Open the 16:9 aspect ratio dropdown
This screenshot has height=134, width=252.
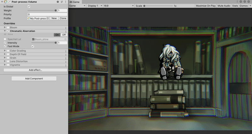pyautogui.click(x=119, y=6)
